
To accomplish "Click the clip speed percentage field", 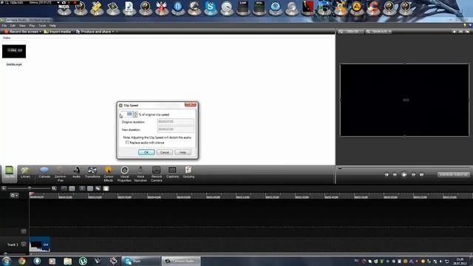I will click(x=126, y=115).
